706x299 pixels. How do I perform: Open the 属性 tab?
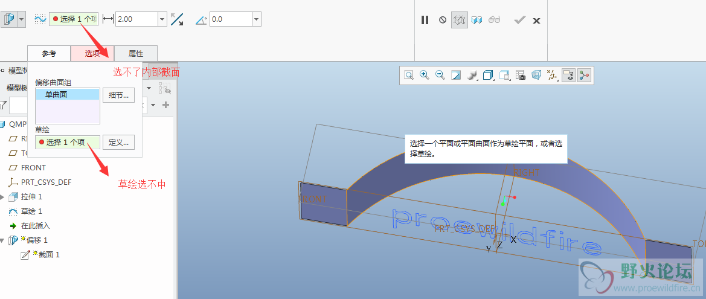tap(135, 53)
